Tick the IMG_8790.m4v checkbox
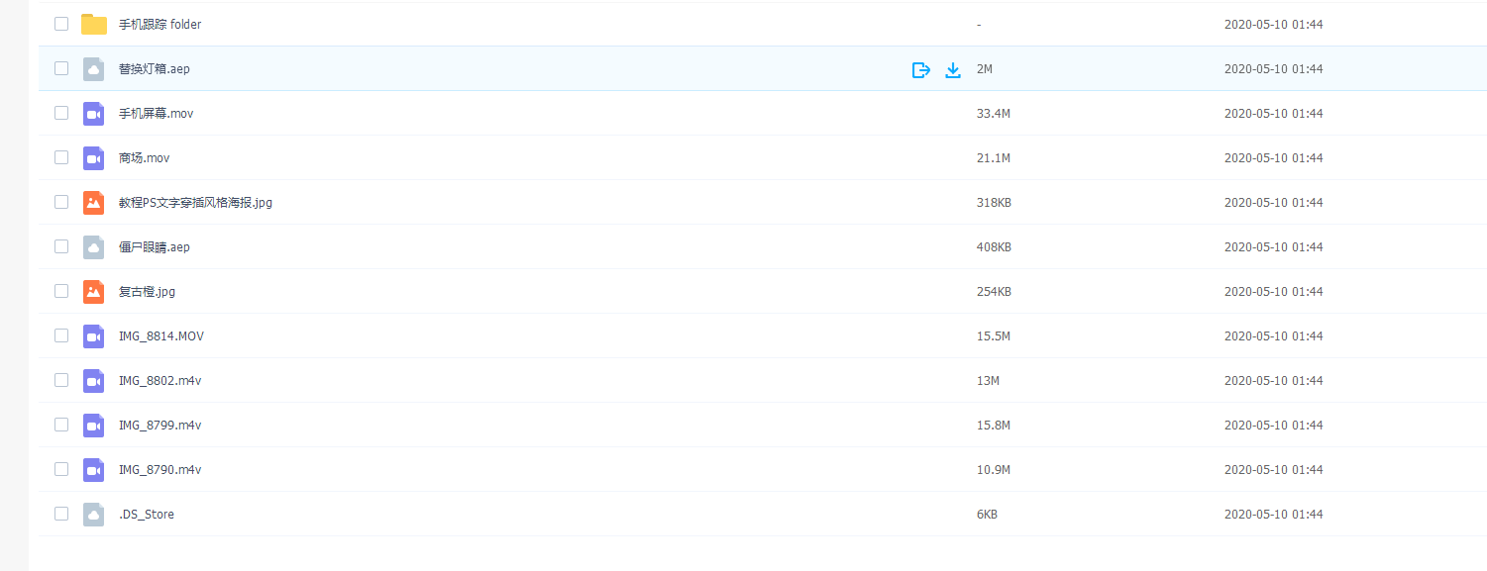This screenshot has height=571, width=1487. click(61, 469)
